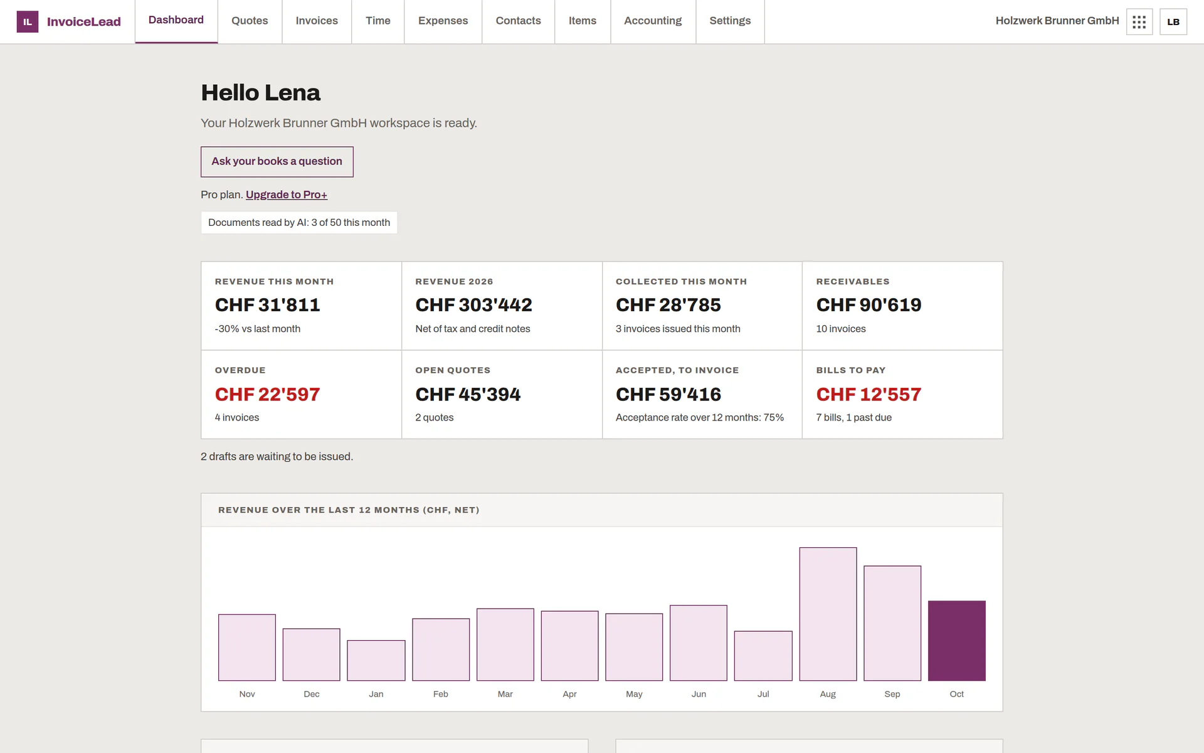The image size is (1204, 753).
Task: Select the Jul revenue bar
Action: click(763, 656)
